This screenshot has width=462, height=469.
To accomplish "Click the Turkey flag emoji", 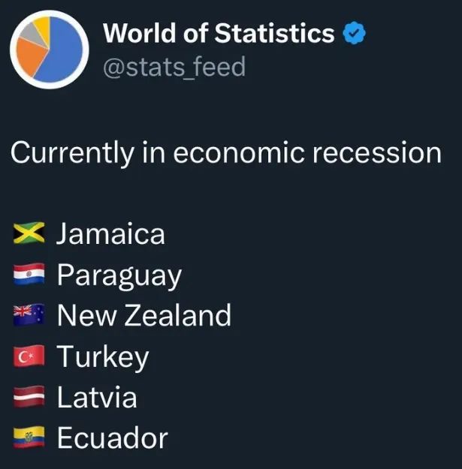I will 30,356.
